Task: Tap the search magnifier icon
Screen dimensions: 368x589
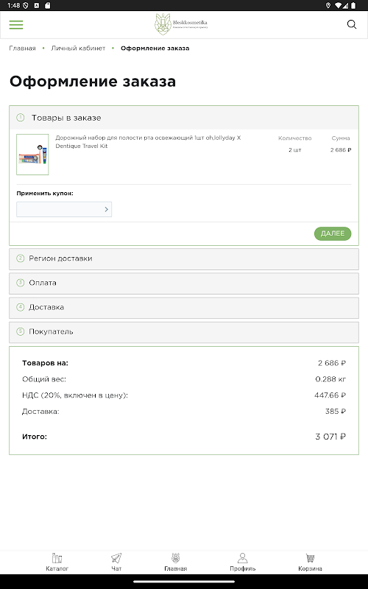Action: [352, 24]
